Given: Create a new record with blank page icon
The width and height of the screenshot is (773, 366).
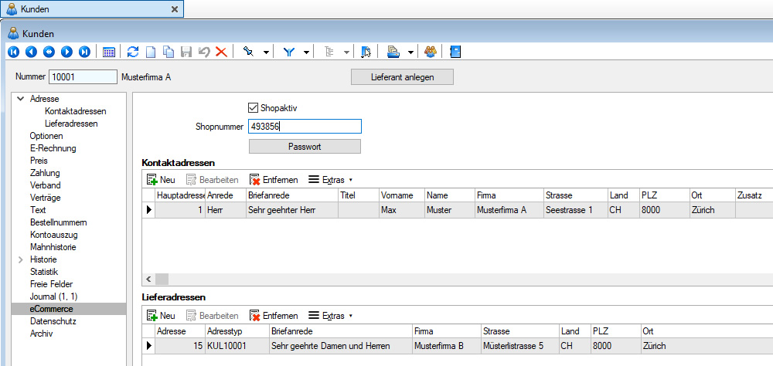Looking at the screenshot, I should (151, 52).
